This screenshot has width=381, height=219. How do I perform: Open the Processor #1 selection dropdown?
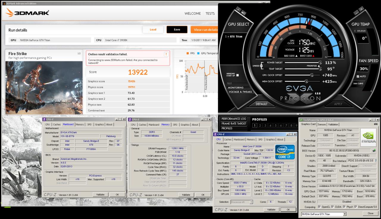point(251,202)
